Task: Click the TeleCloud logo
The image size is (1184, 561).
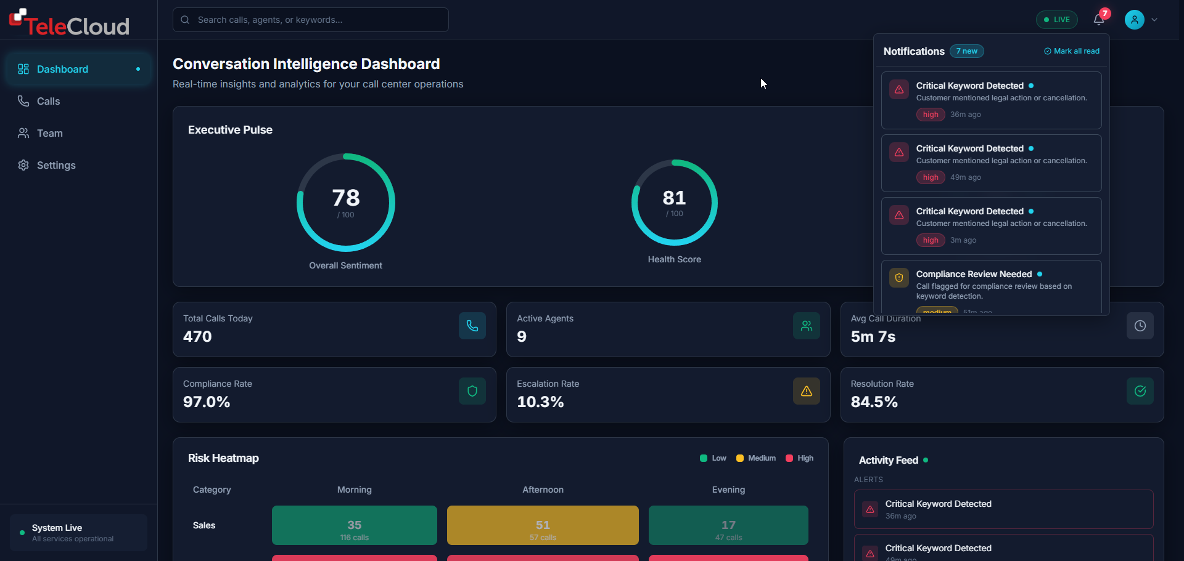Action: pos(69,23)
